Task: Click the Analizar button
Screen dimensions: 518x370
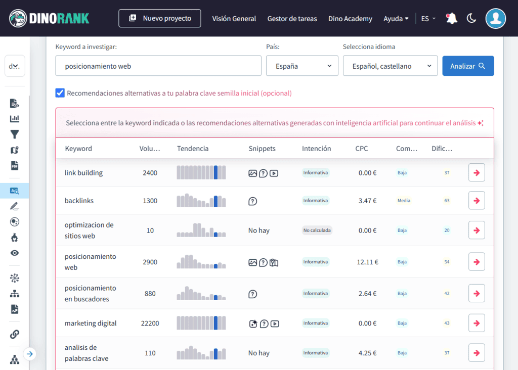Action: pyautogui.click(x=468, y=66)
